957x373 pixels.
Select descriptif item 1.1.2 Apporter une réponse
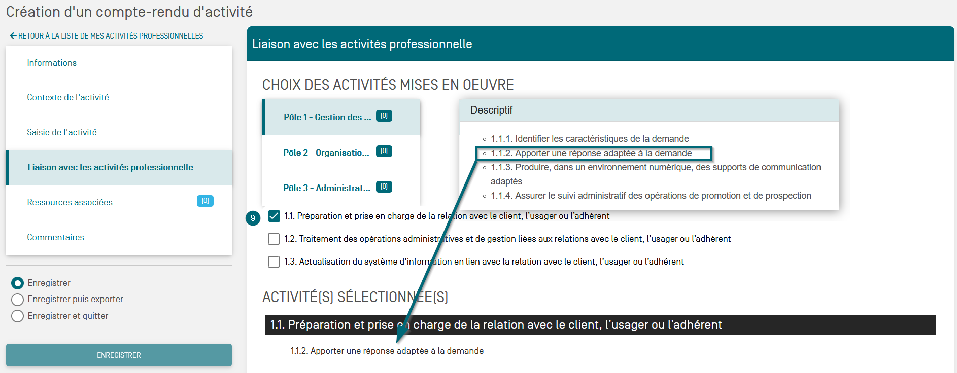pos(591,153)
